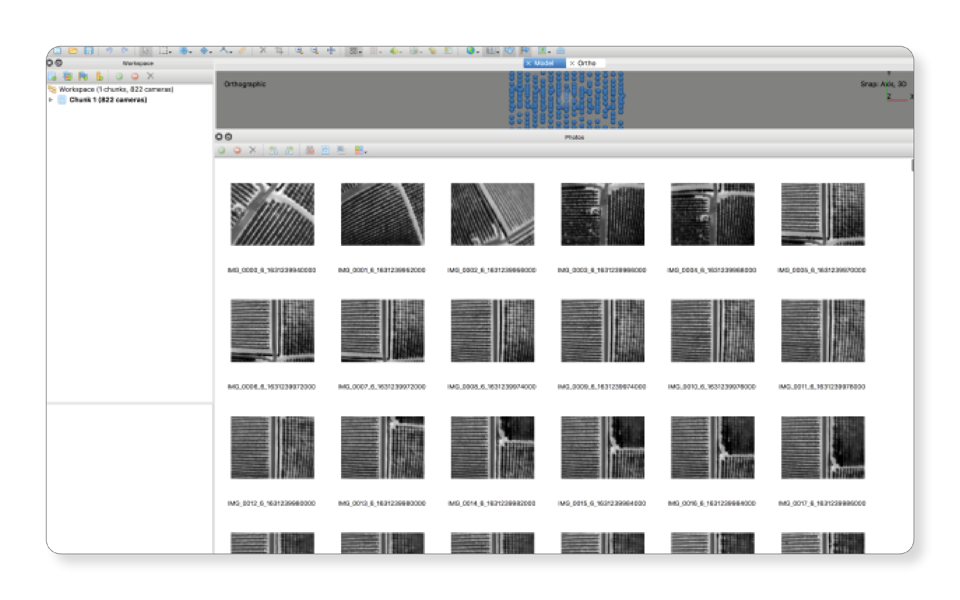Click the Save project icon

[x=88, y=51]
